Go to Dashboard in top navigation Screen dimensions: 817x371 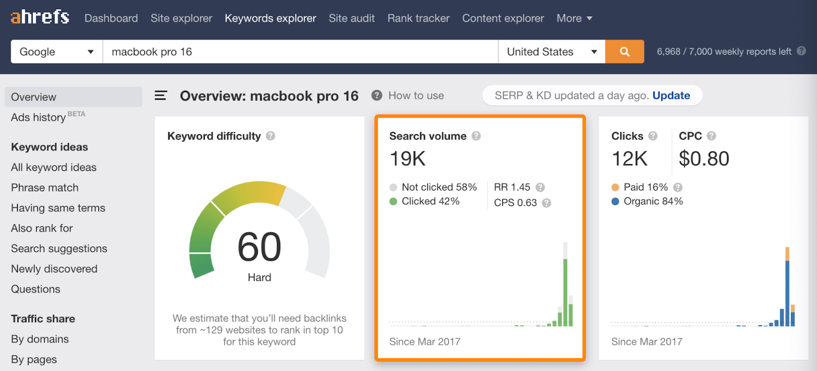(111, 18)
